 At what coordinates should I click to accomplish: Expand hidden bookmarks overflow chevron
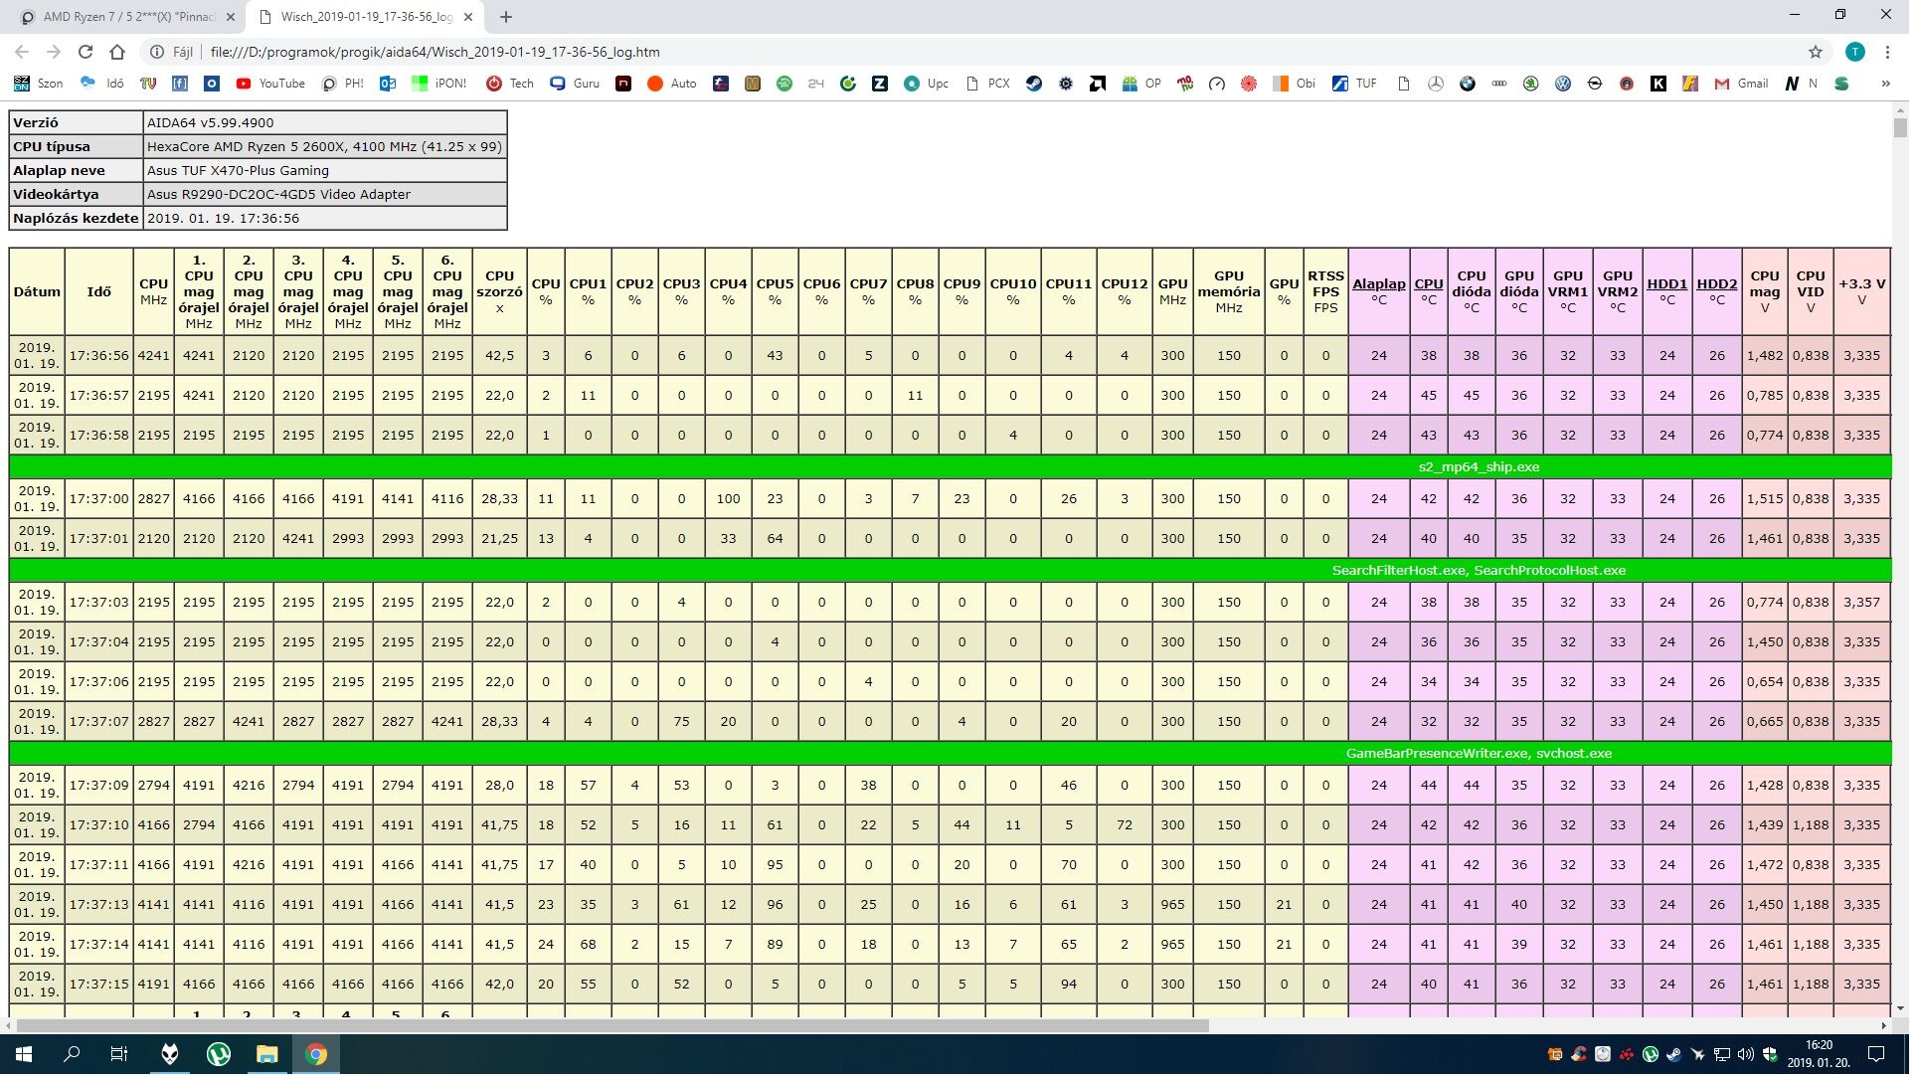tap(1885, 85)
